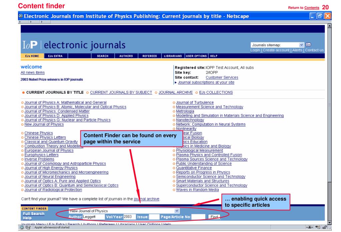Open the USER OPTIONS tab
Viewport: 341px width, 232px height.
[196, 56]
